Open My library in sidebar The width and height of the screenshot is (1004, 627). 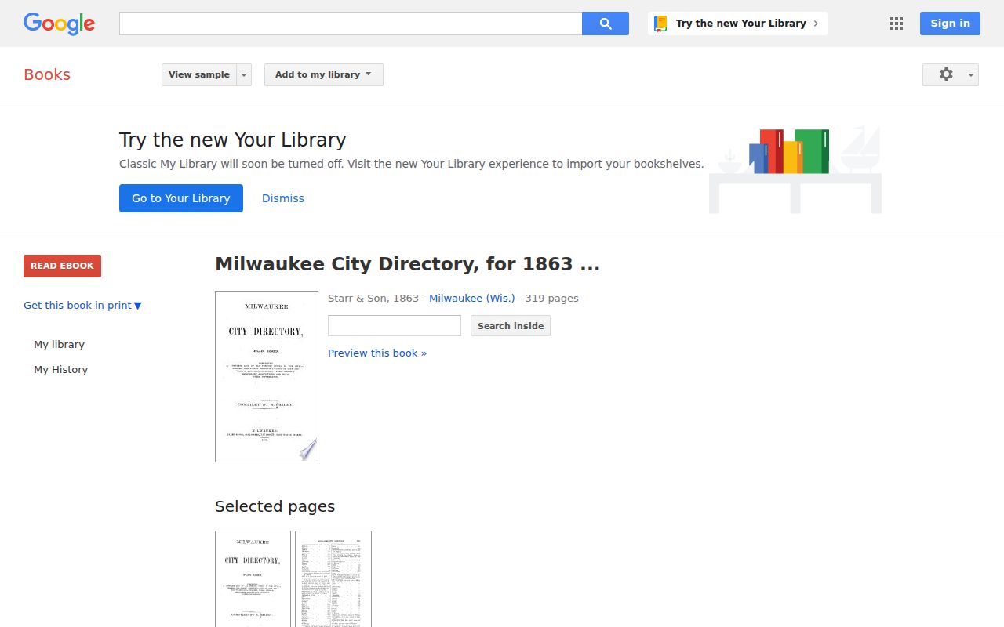tap(59, 345)
